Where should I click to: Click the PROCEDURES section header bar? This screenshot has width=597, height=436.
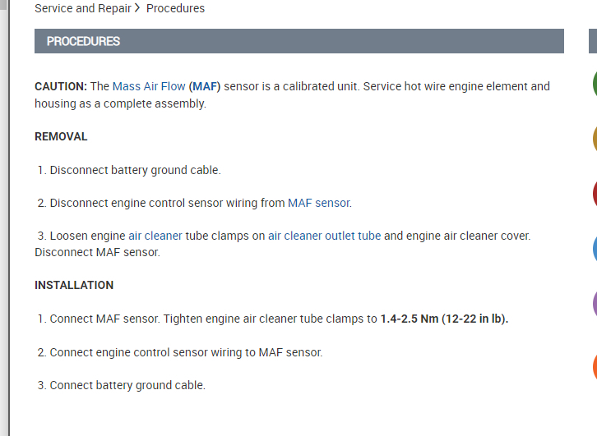point(298,41)
